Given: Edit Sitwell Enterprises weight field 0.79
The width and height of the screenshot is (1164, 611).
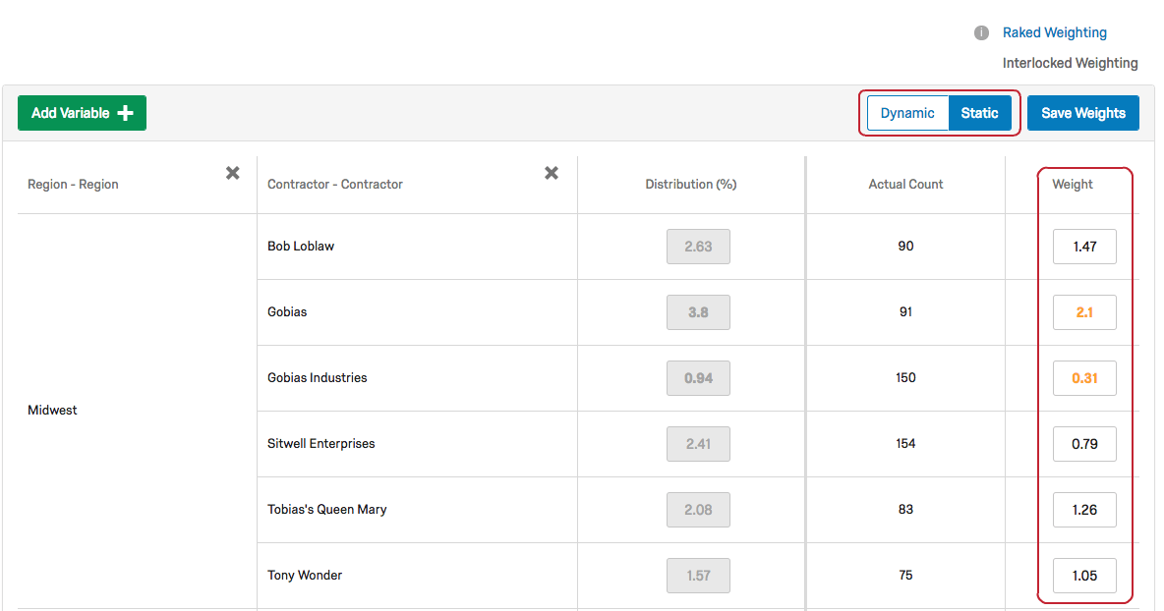Looking at the screenshot, I should [x=1084, y=444].
